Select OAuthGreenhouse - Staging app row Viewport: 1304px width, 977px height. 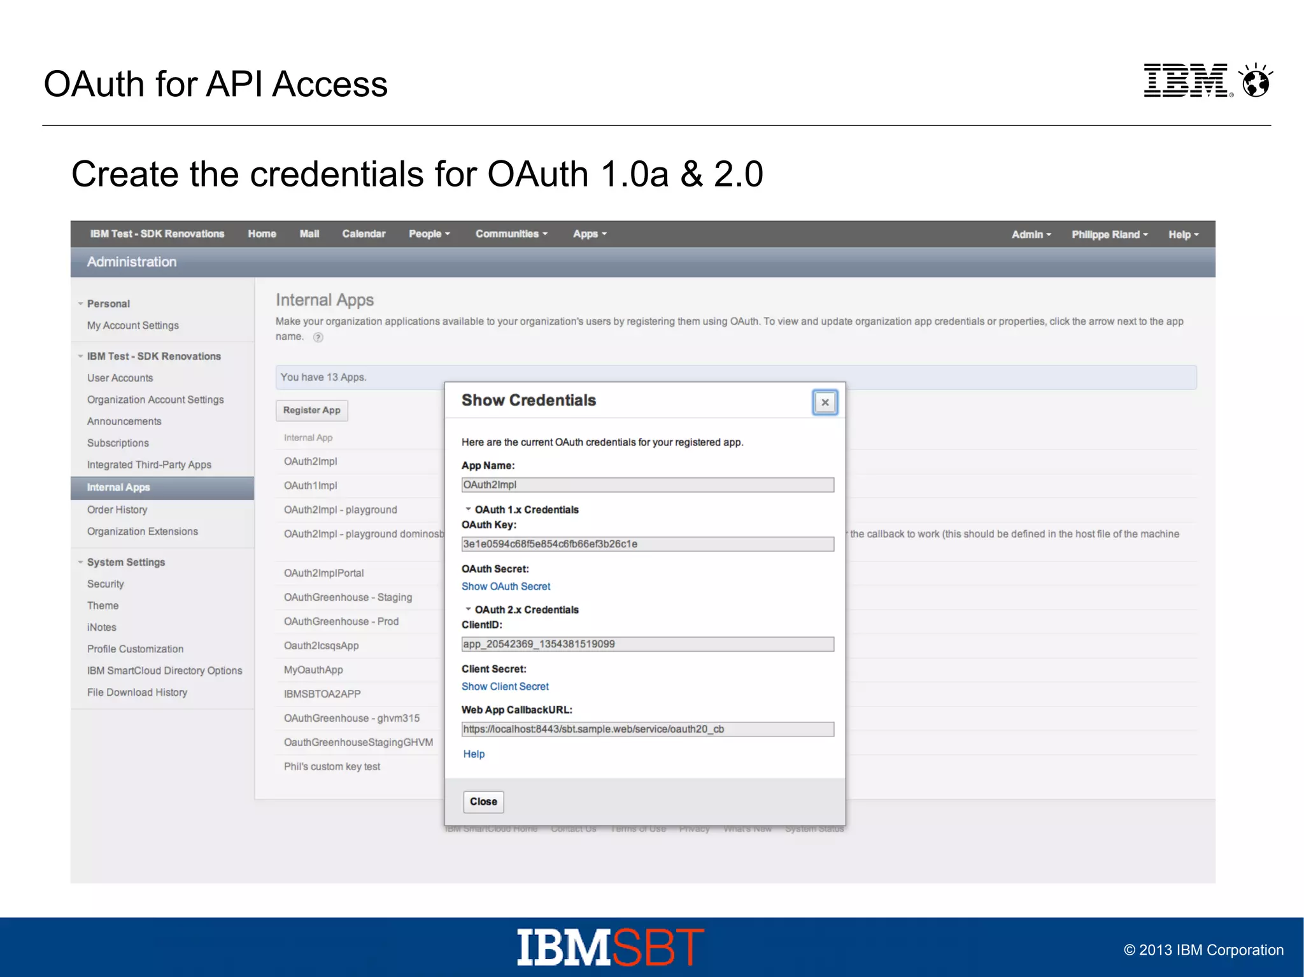(348, 597)
